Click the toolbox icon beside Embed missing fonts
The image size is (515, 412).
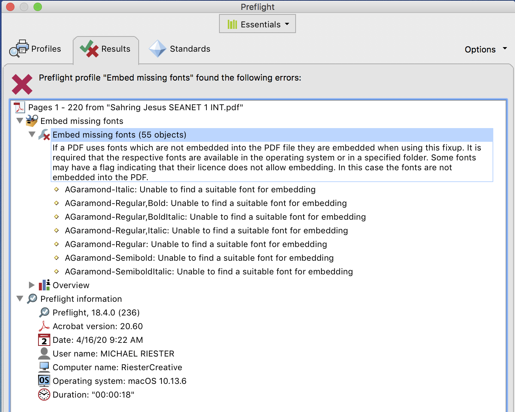click(x=32, y=121)
